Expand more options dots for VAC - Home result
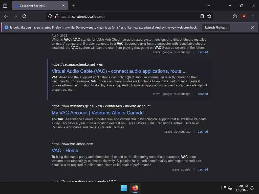 point(194,169)
